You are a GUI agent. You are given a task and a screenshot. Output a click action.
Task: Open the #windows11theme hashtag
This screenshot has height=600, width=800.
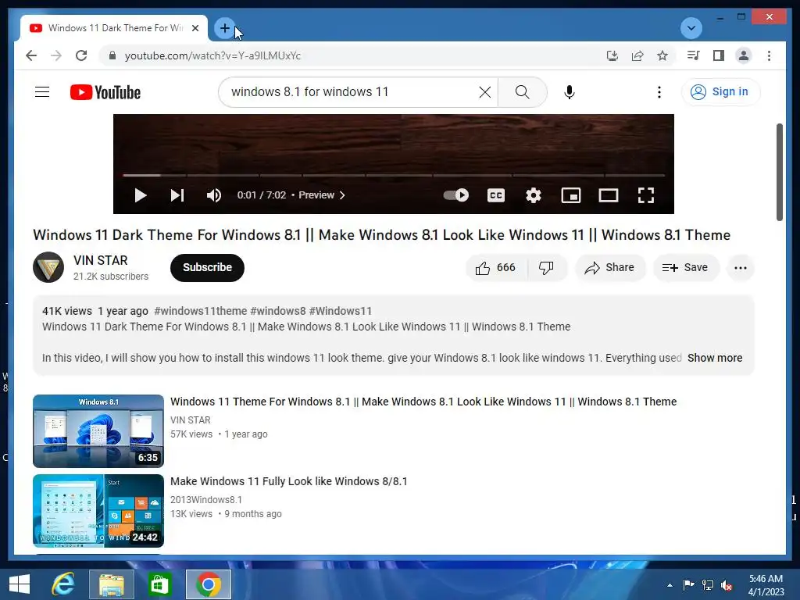click(201, 311)
